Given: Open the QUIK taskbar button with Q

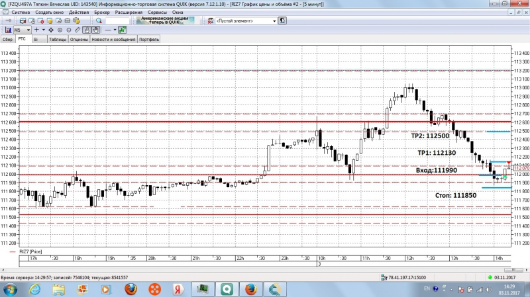Looking at the screenshot, I should click(227, 290).
